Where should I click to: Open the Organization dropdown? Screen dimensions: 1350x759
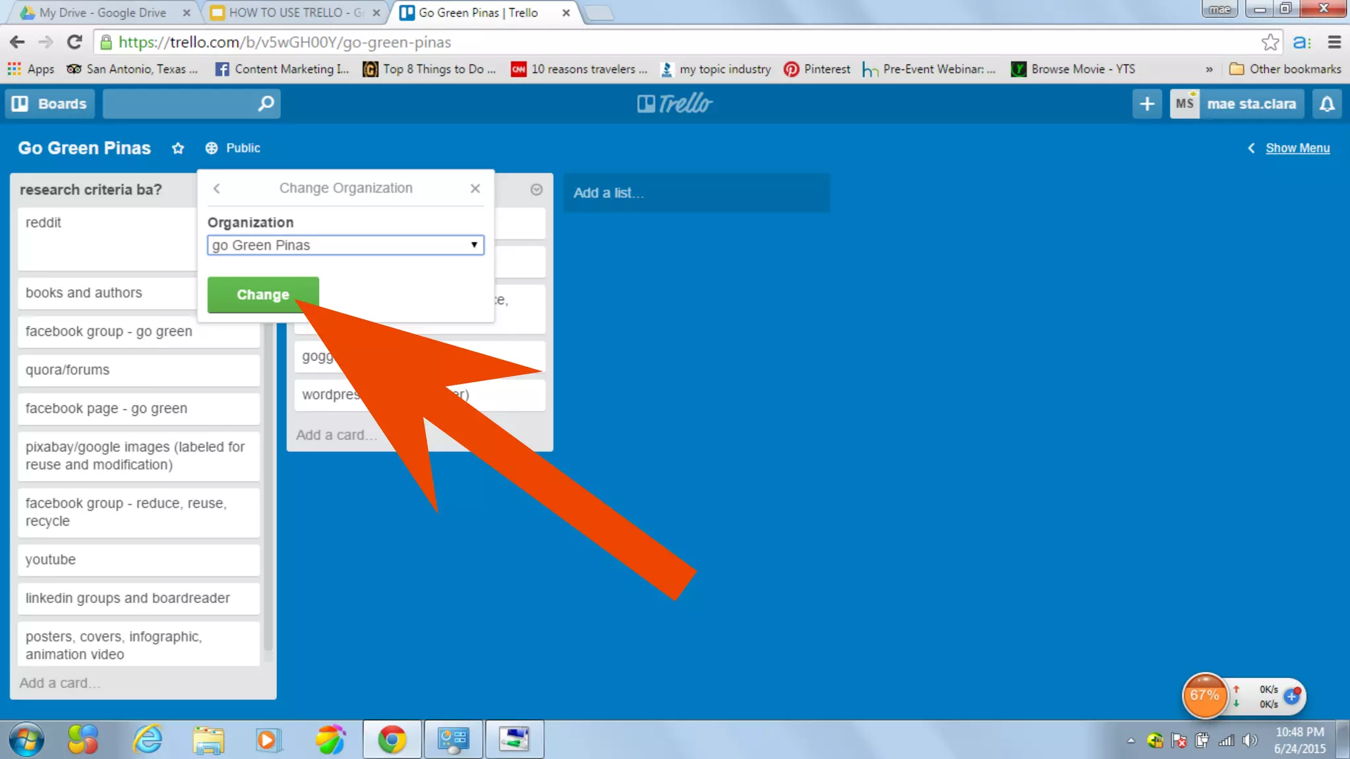(x=345, y=245)
